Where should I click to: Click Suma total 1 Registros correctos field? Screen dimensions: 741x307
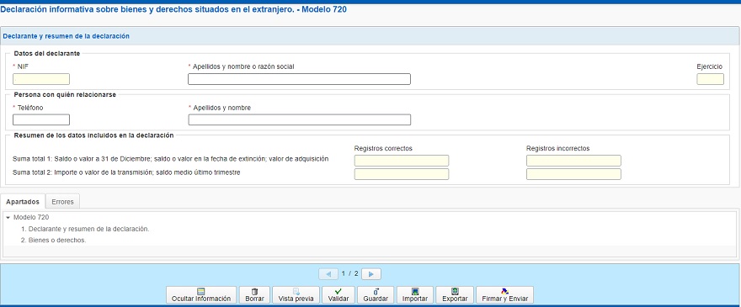402,161
